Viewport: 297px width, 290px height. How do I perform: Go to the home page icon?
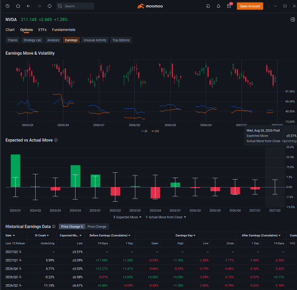click(x=18, y=6)
